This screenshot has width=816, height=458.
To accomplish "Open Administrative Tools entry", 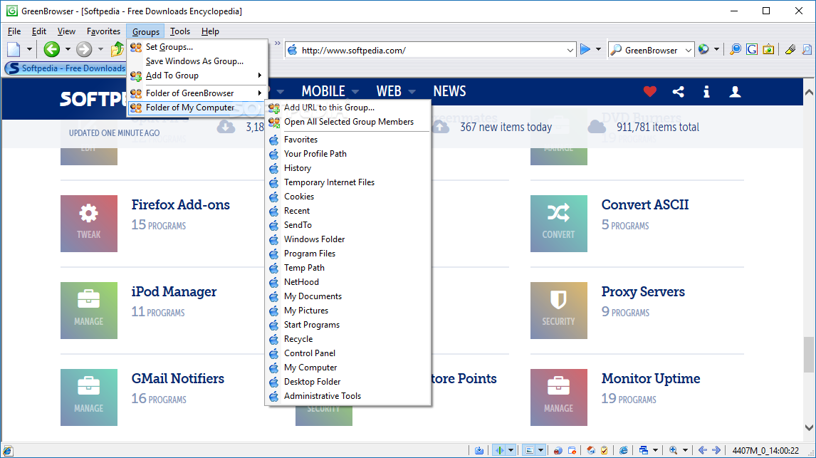I will click(x=347, y=395).
